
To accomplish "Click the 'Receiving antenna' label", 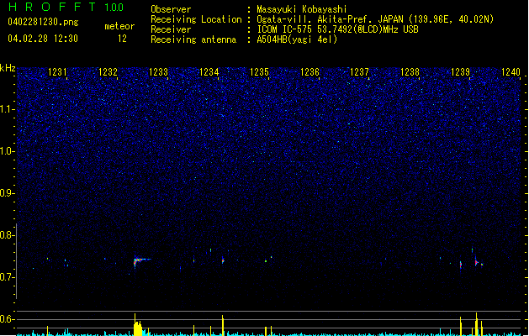I will (x=193, y=39).
